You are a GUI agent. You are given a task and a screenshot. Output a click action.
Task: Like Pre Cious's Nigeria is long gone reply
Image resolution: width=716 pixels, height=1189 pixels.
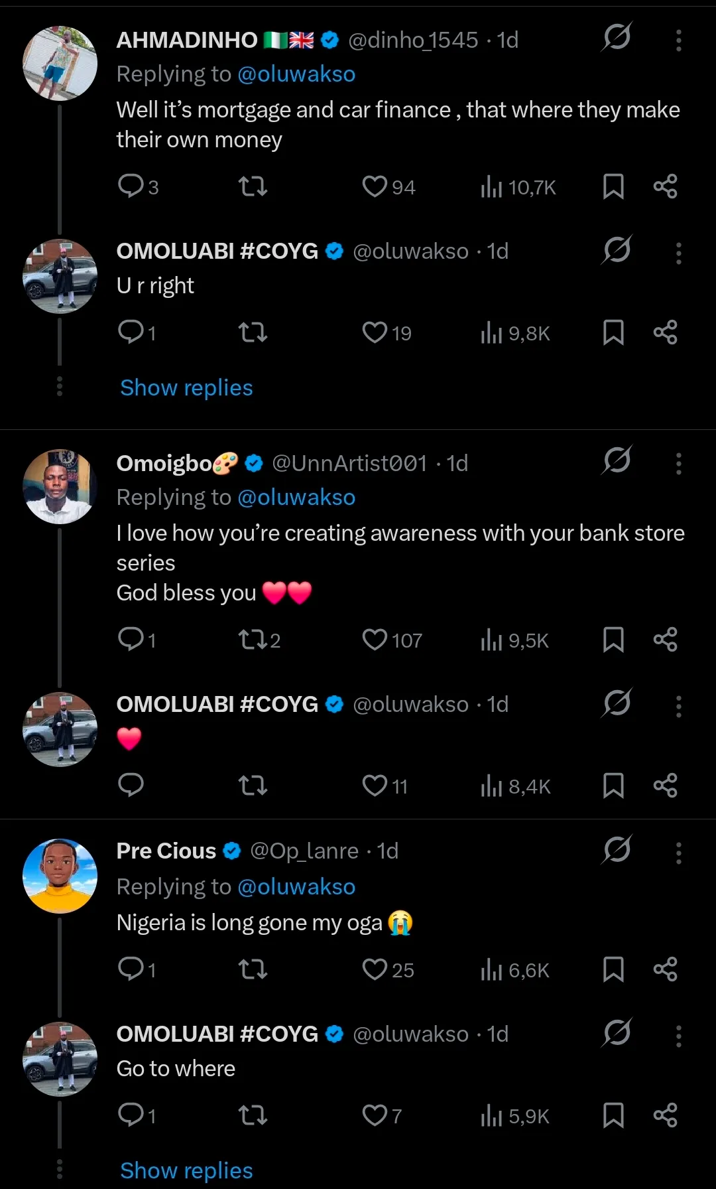pyautogui.click(x=375, y=969)
